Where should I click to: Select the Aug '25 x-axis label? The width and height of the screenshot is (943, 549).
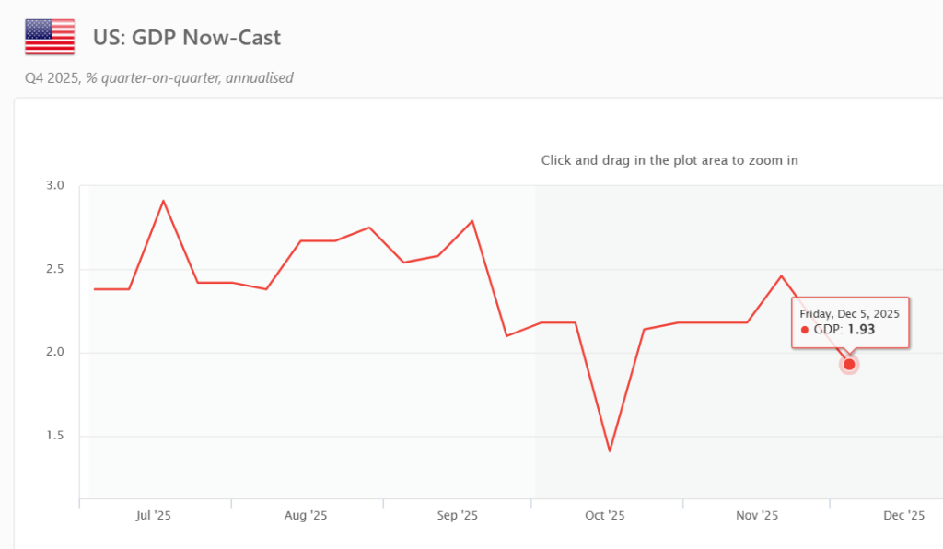pos(306,516)
